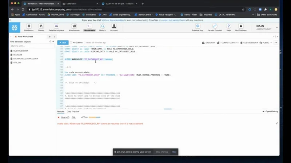Image resolution: width=291 pixels, height=163 pixels.
Task: Open the Warehouses page
Action: pyautogui.click(x=74, y=28)
